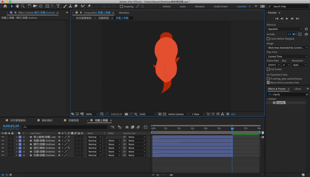Hide layer 1 using its eye icon
The width and height of the screenshot is (310, 177).
tap(3, 137)
